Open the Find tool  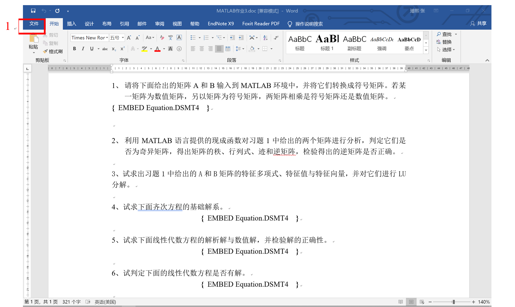pos(446,34)
